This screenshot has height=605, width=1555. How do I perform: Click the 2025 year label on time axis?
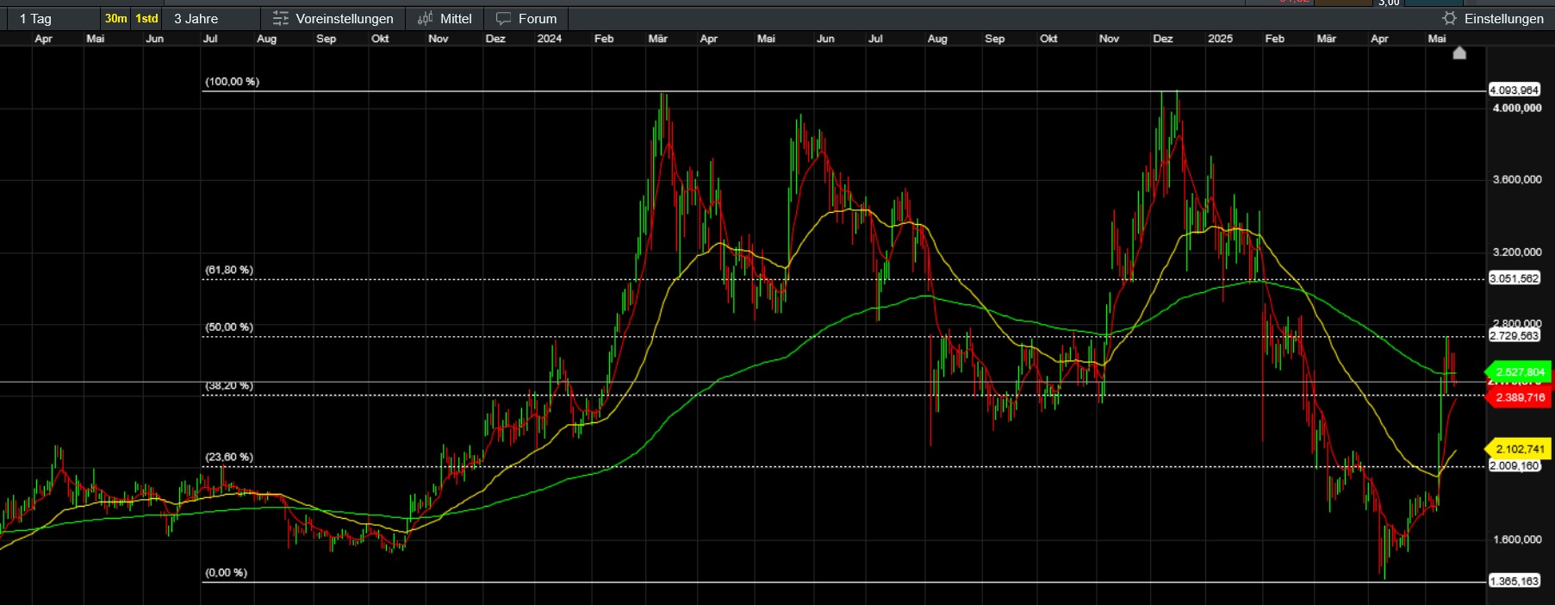[x=1220, y=39]
